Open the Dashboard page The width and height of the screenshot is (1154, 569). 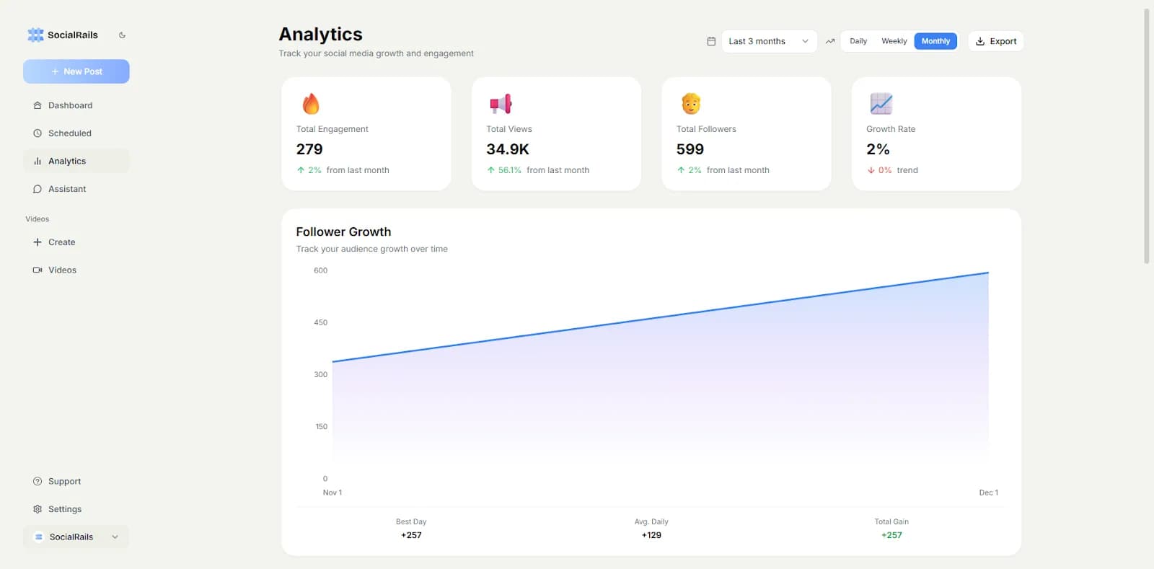tap(76, 105)
